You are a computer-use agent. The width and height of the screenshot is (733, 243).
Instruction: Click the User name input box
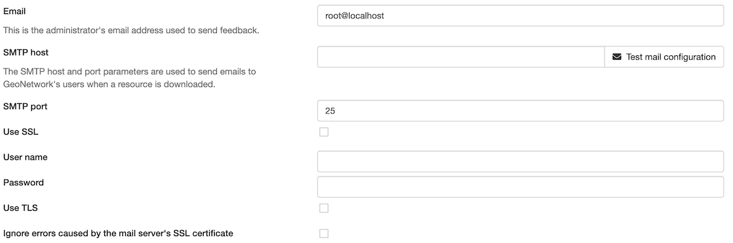pos(520,161)
